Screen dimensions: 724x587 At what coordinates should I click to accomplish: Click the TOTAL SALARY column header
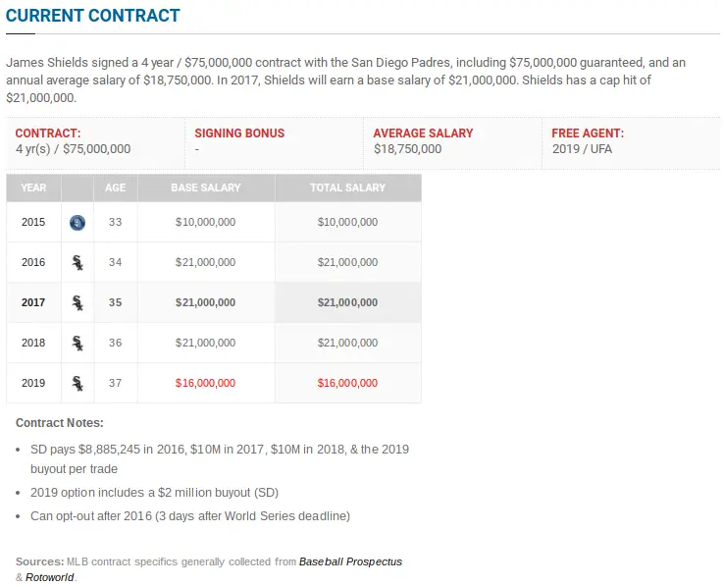pos(347,187)
